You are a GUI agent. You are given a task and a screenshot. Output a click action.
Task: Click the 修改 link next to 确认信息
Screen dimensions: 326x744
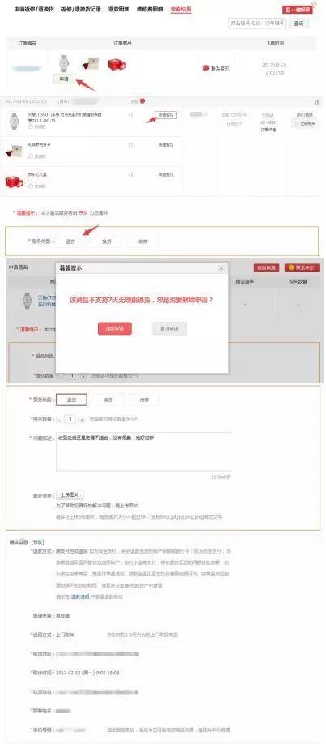37,541
